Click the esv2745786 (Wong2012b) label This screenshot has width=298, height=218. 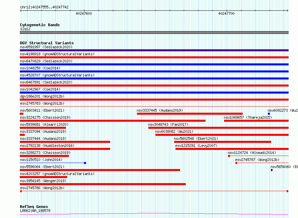click(42, 188)
